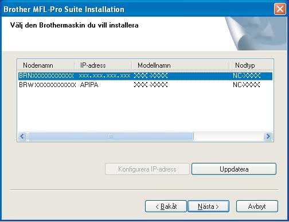Click the model name cell in the BRW row
This screenshot has height=222, width=289.
point(151,85)
